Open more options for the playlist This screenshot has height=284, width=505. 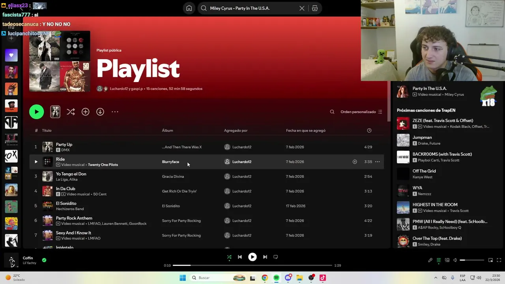coord(115,112)
